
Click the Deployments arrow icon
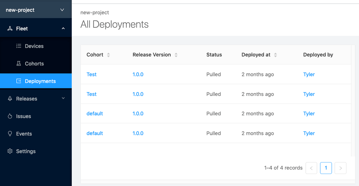pyautogui.click(x=19, y=81)
